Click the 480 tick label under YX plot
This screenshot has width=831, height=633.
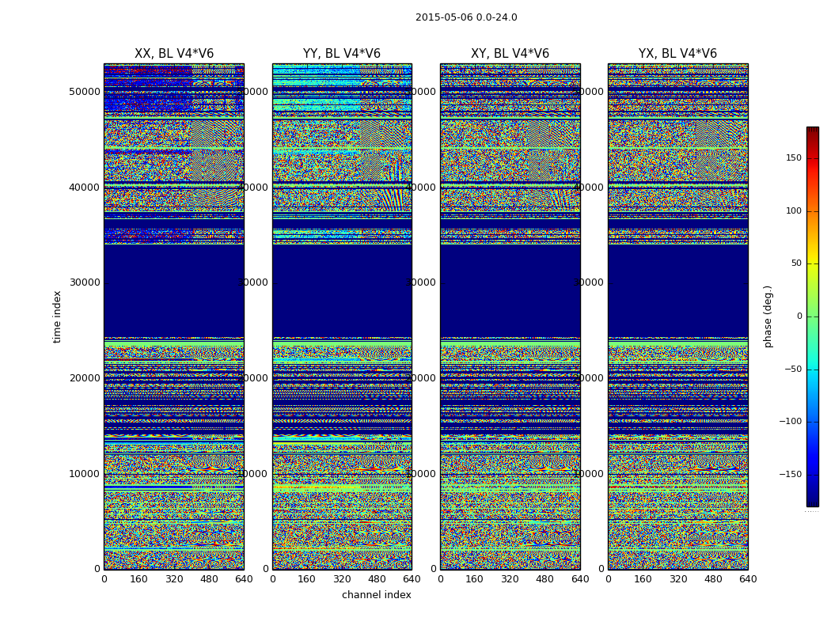point(713,579)
